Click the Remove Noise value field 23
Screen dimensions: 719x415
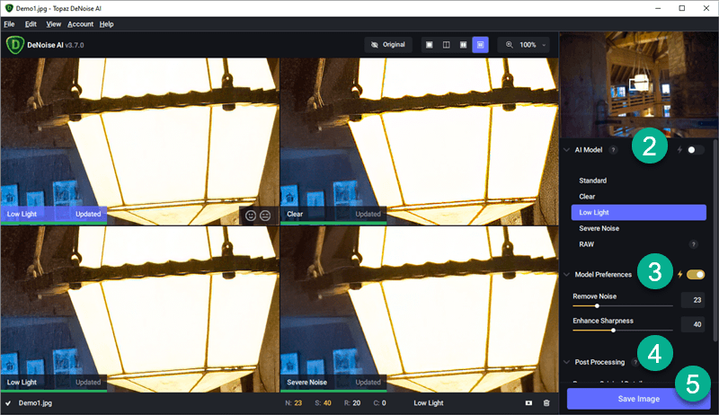[693, 300]
